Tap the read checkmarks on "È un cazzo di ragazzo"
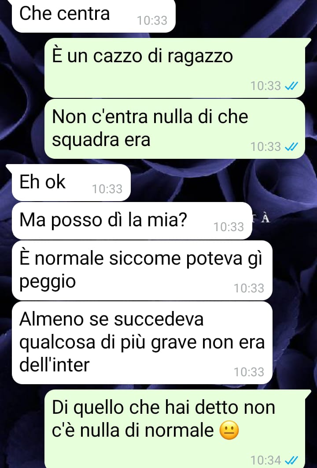317x468 pixels. point(291,86)
